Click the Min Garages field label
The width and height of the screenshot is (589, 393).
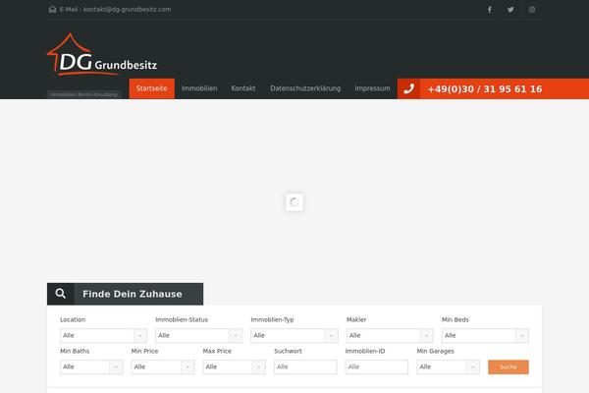pos(435,352)
